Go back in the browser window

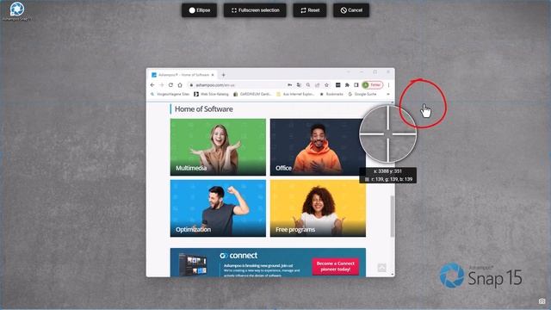152,85
